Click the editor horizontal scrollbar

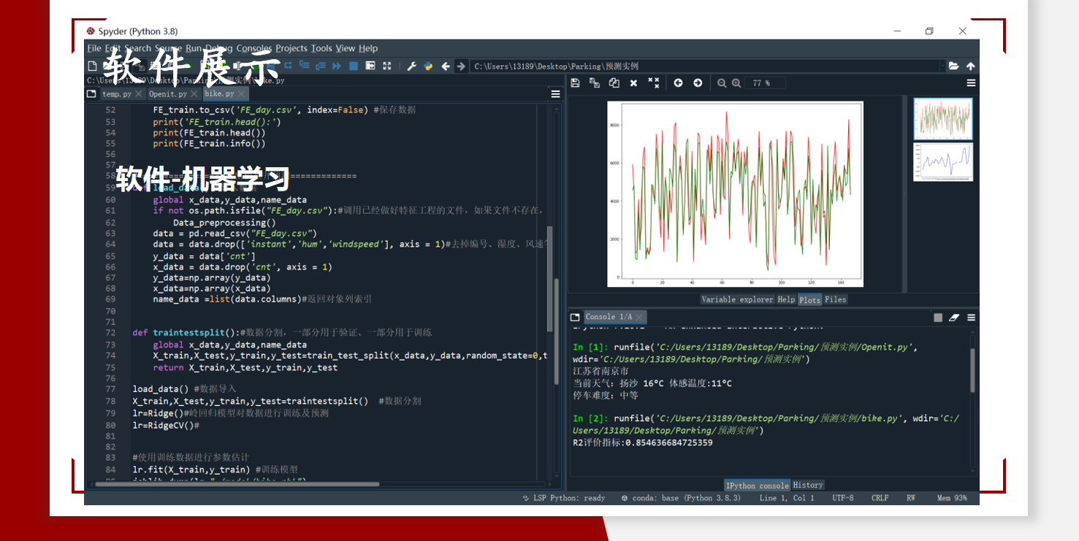click(237, 484)
